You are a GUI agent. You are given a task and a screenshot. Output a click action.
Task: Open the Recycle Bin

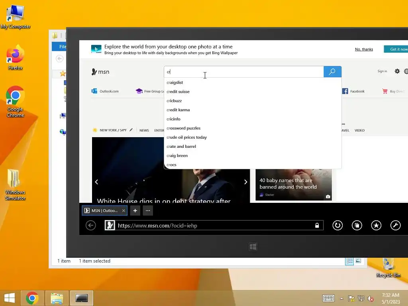coord(388,268)
